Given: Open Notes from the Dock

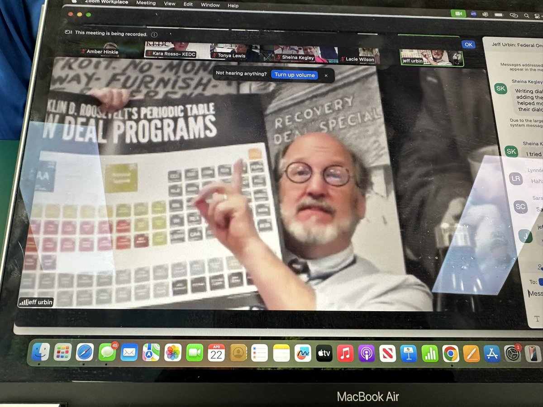Looking at the screenshot, I should 281,353.
